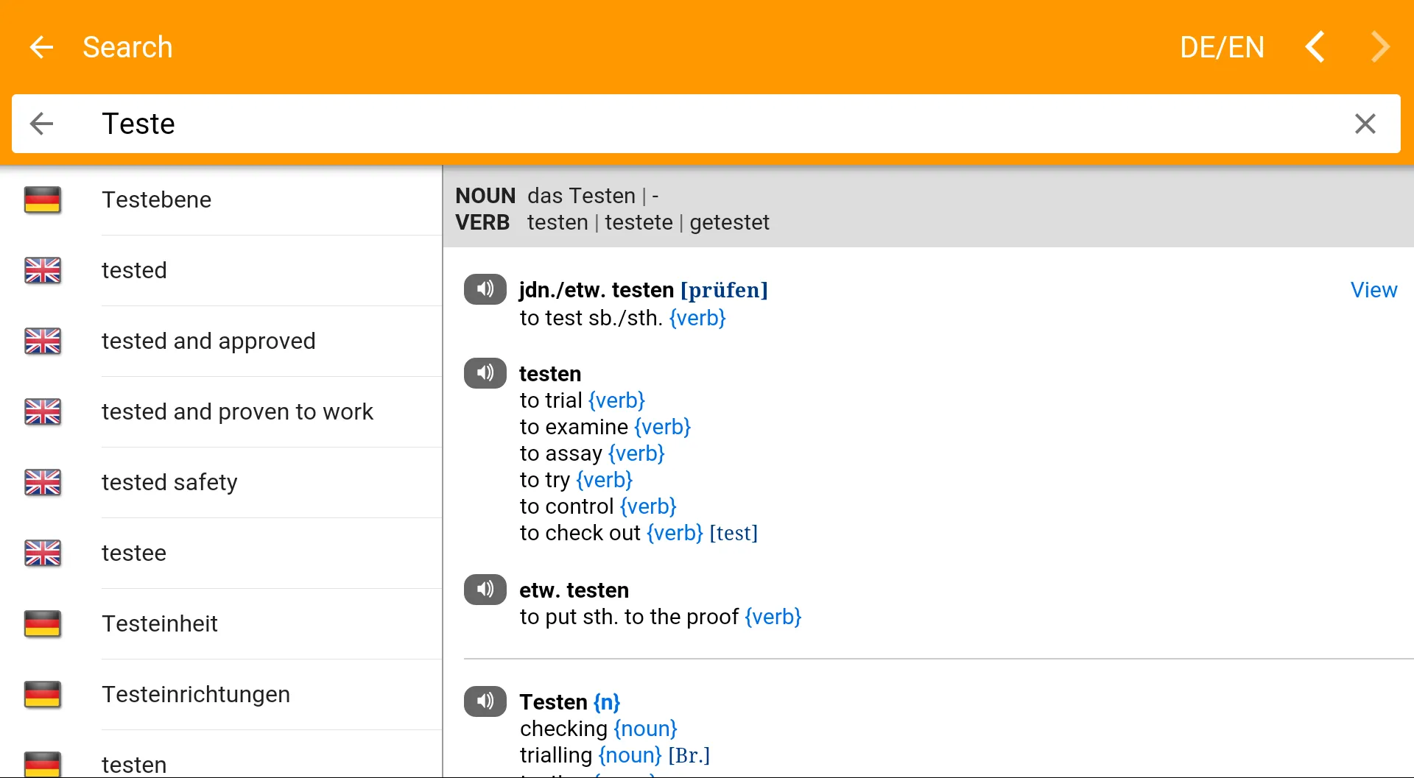
Task: Go to next entry with right chevron
Action: (1380, 47)
